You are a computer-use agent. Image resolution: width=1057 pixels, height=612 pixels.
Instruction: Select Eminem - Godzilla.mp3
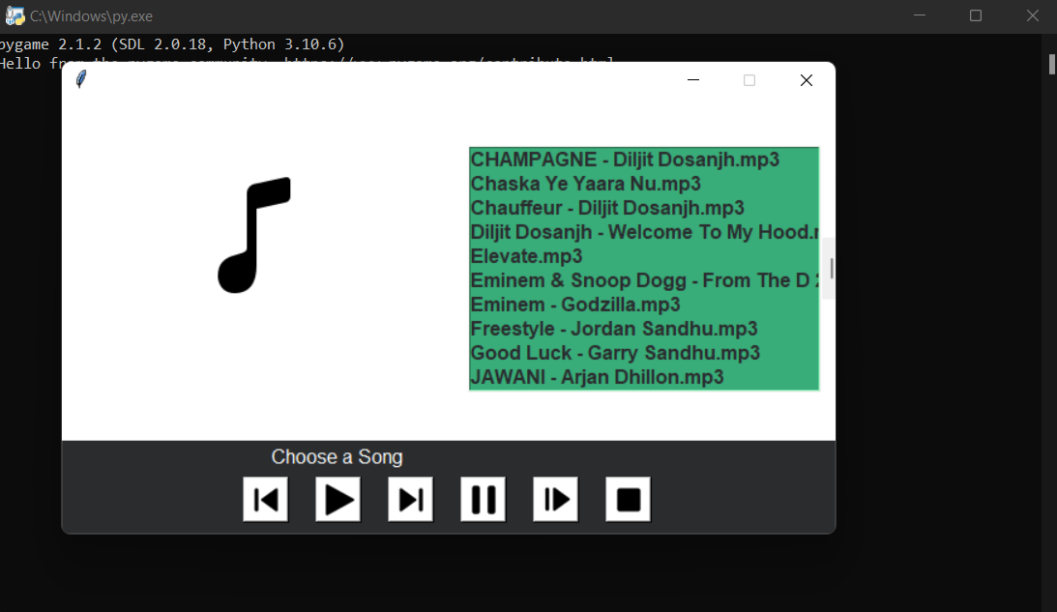tap(574, 304)
